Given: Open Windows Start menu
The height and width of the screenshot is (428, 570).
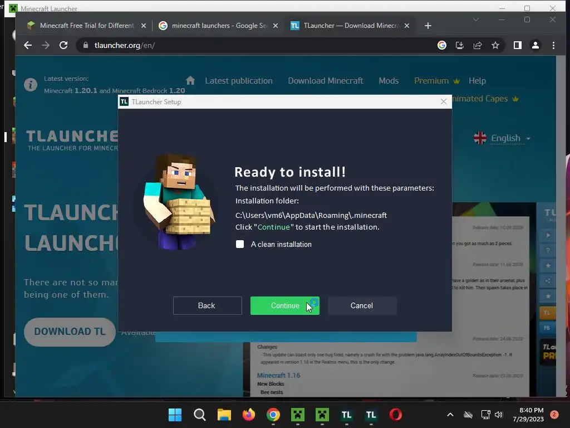Looking at the screenshot, I should click(175, 415).
